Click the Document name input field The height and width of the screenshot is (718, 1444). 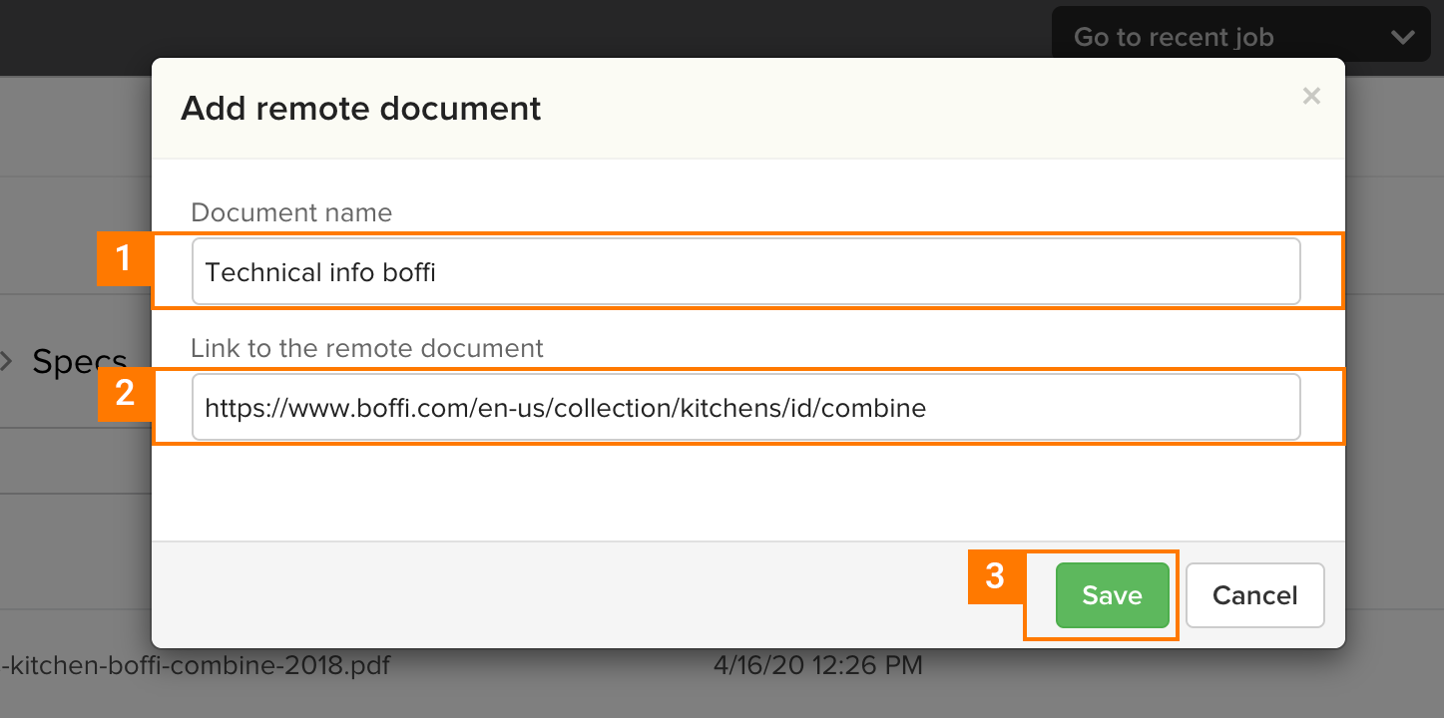click(x=746, y=271)
